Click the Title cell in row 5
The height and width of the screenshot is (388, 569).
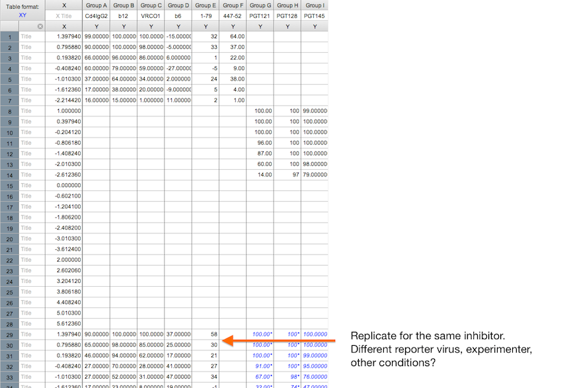(32, 79)
